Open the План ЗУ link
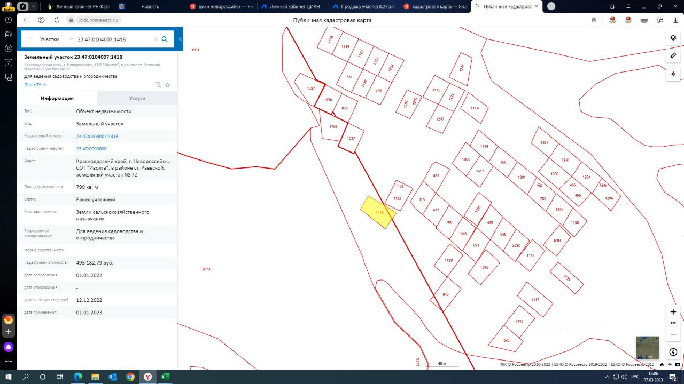 [x=35, y=85]
